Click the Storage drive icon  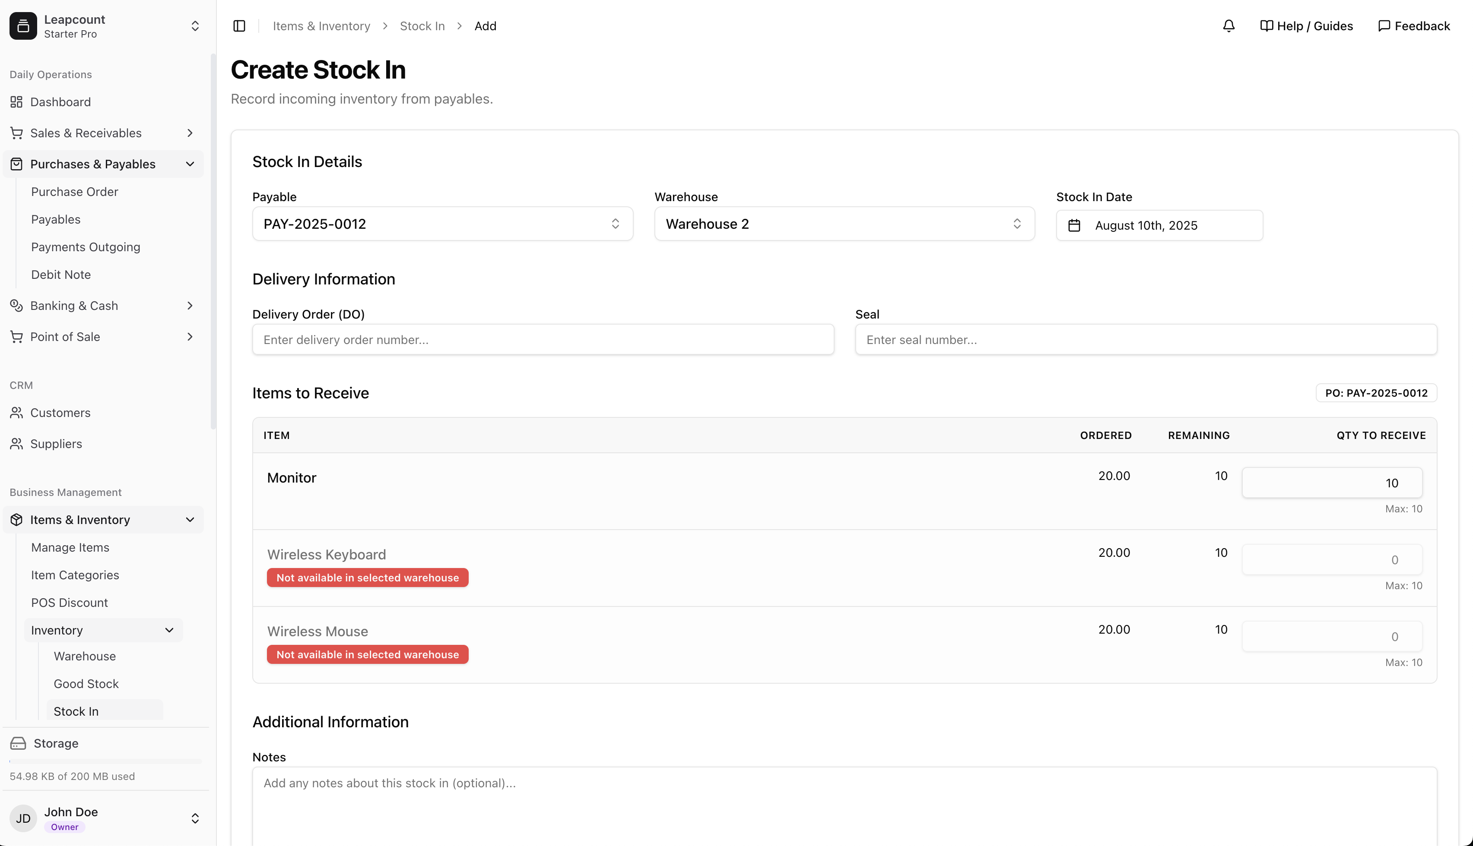[18, 744]
